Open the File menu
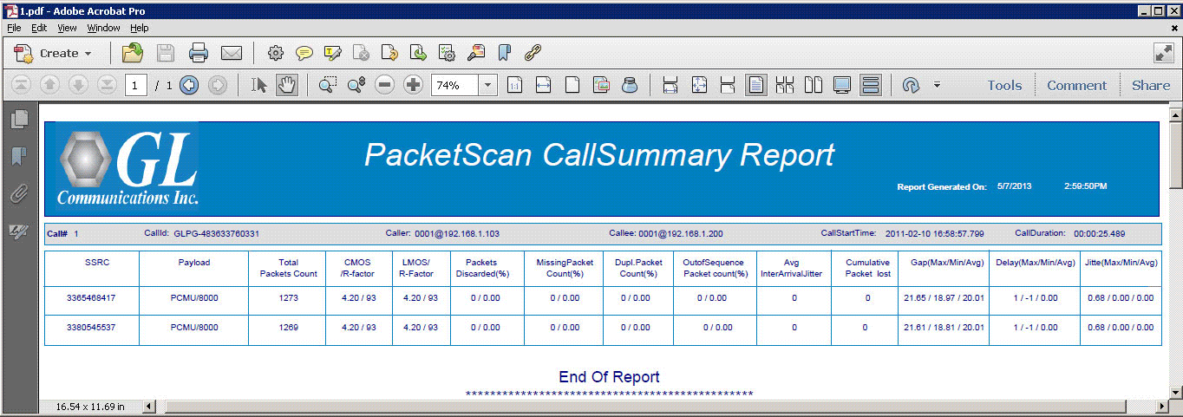The height and width of the screenshot is (417, 1183). click(14, 28)
